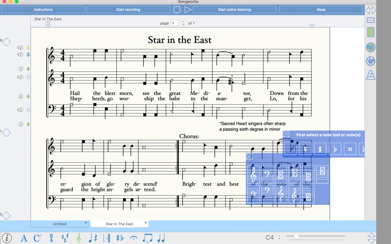Click Start recording
The image size is (391, 244).
click(128, 10)
